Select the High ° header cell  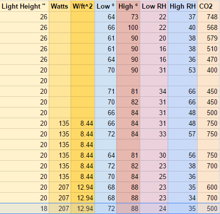click(x=128, y=6)
